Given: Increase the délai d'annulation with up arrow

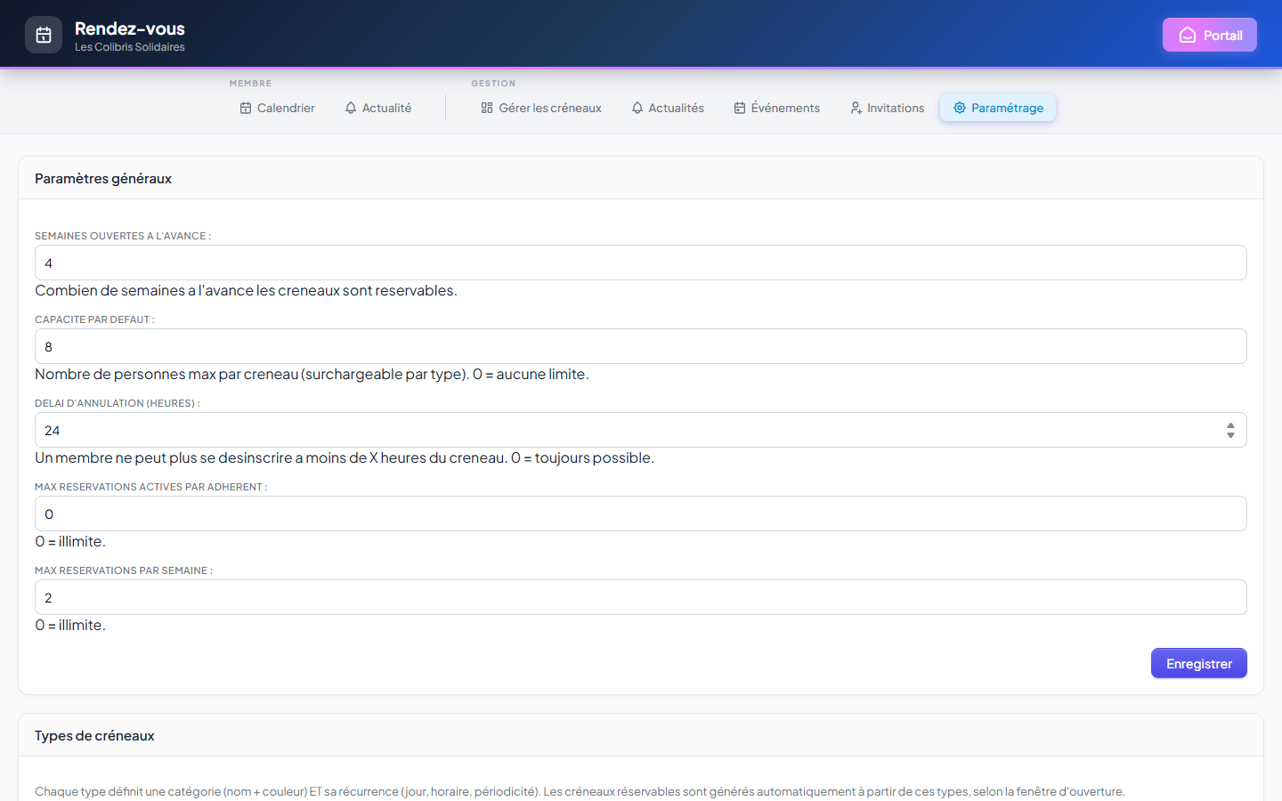Looking at the screenshot, I should (x=1230, y=425).
